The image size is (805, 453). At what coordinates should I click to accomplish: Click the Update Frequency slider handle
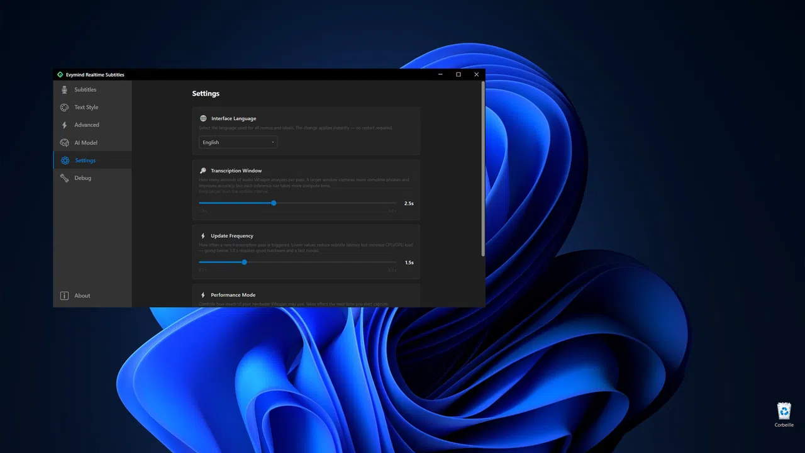tap(245, 262)
